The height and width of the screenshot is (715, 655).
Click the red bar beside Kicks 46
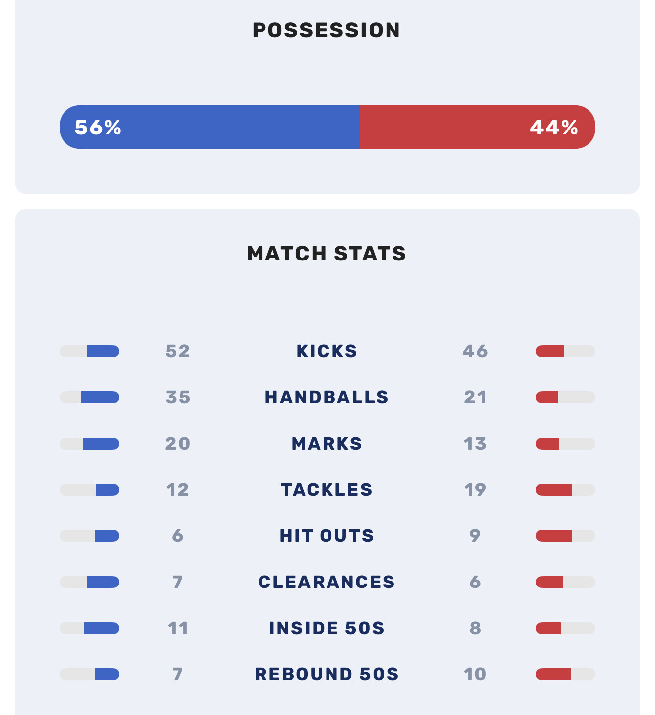point(550,351)
